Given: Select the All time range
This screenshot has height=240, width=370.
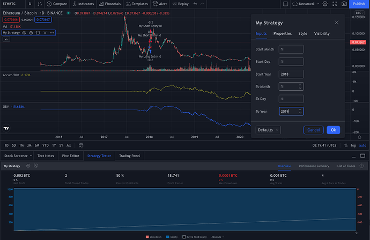Looking at the screenshot, I should pos(69,146).
